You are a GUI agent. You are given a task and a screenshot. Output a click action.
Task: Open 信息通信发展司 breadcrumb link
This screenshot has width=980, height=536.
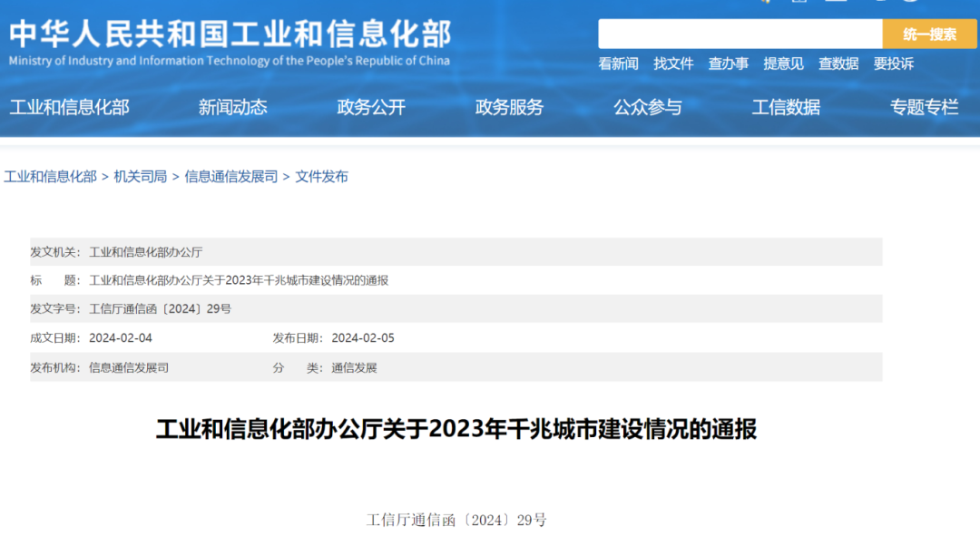click(231, 177)
